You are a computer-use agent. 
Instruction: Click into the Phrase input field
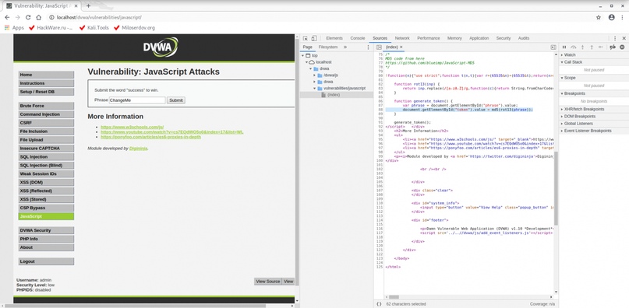coord(137,100)
